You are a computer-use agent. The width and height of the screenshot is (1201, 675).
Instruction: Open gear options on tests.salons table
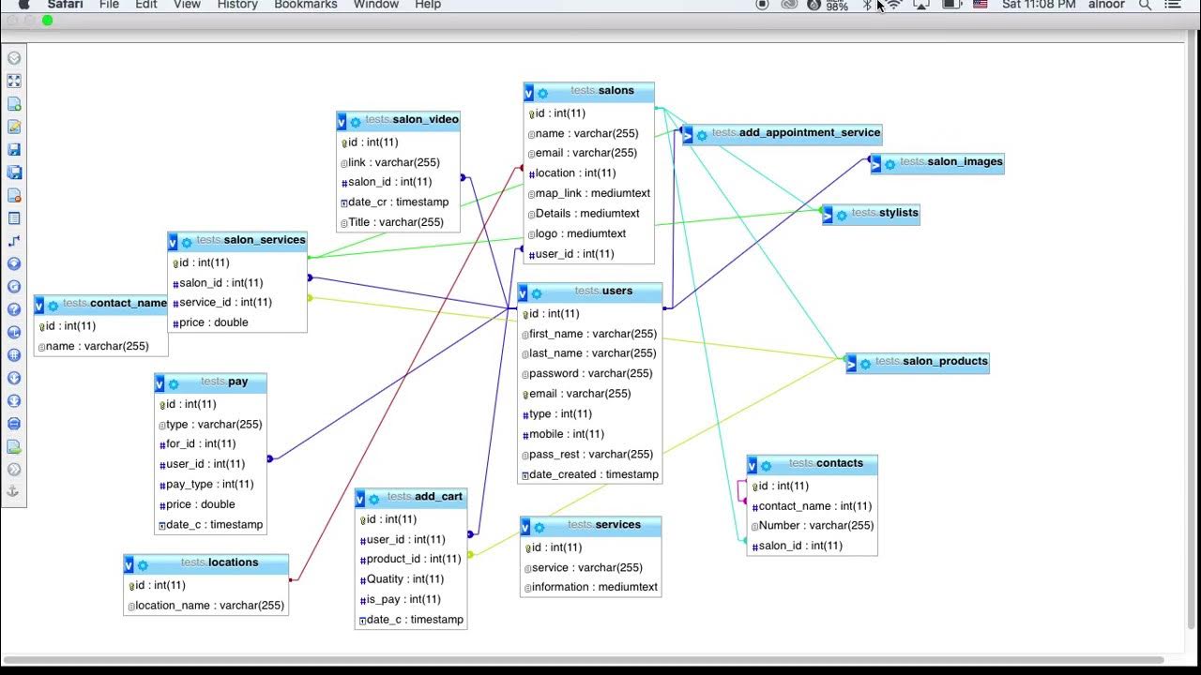[x=542, y=93]
